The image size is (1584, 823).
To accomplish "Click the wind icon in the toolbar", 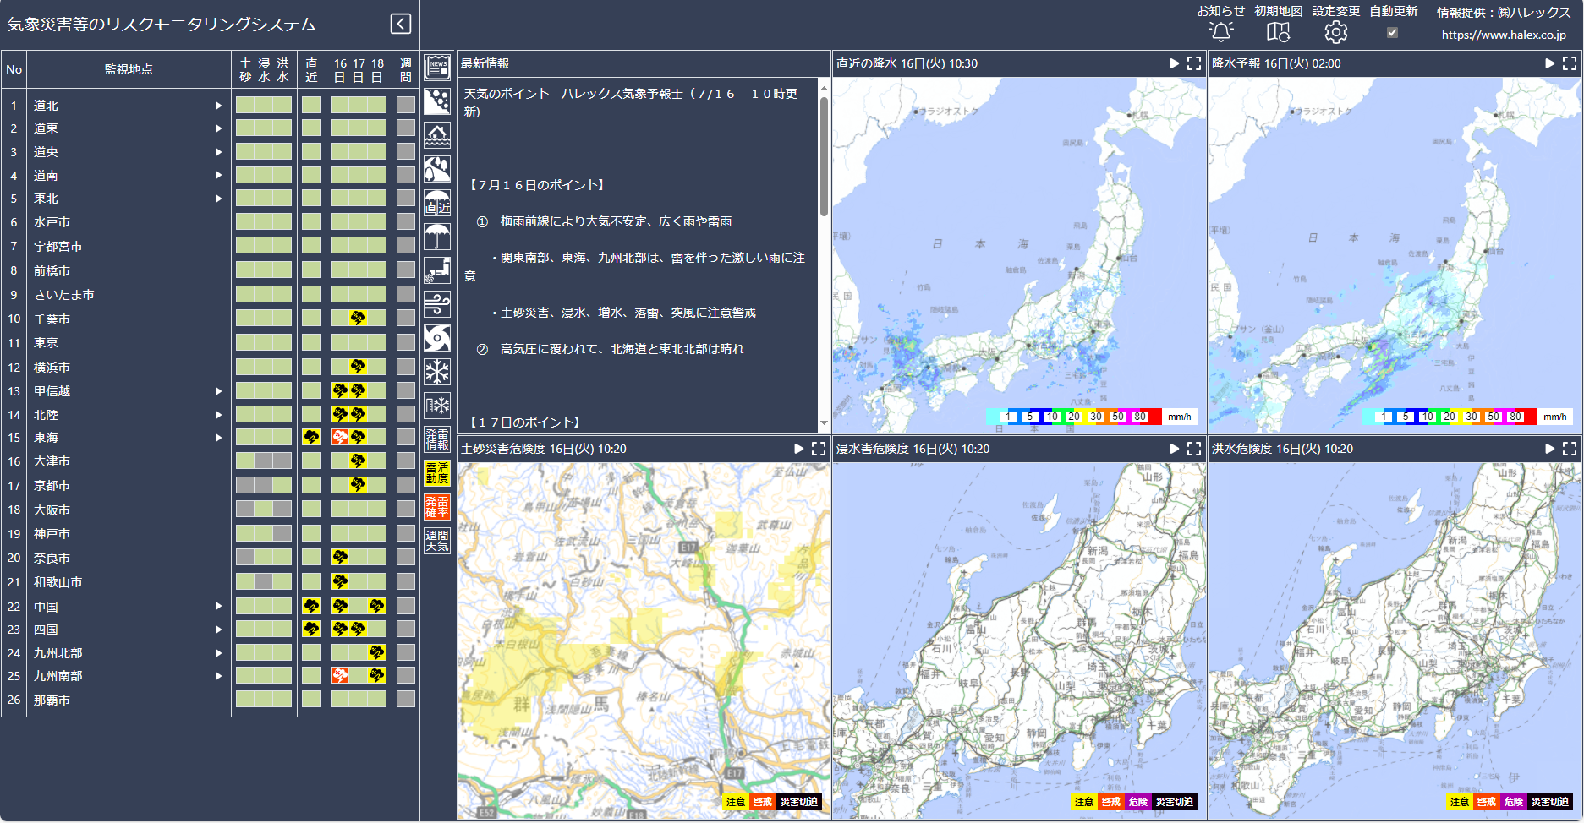I will [x=436, y=304].
